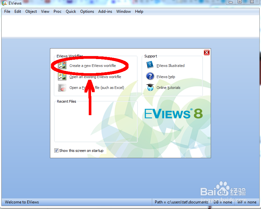Maximize the EViews window
The height and width of the screenshot is (209, 261).
(240, 2)
